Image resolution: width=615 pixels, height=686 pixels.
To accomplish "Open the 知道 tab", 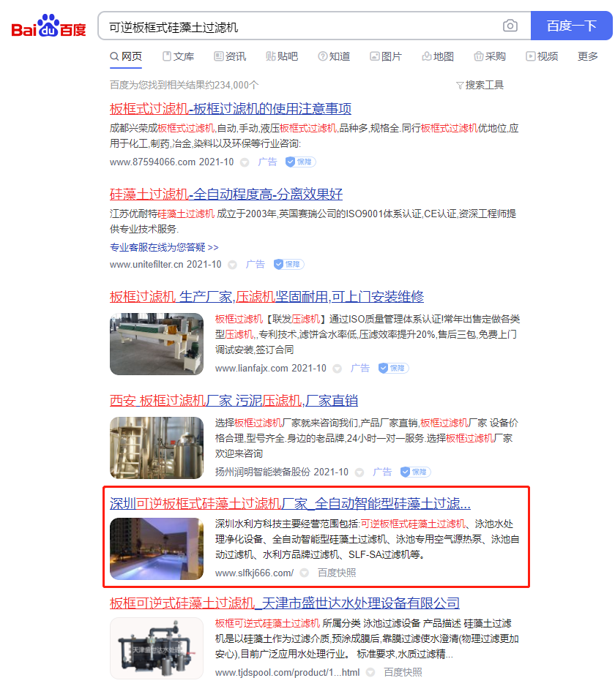I will pos(334,56).
